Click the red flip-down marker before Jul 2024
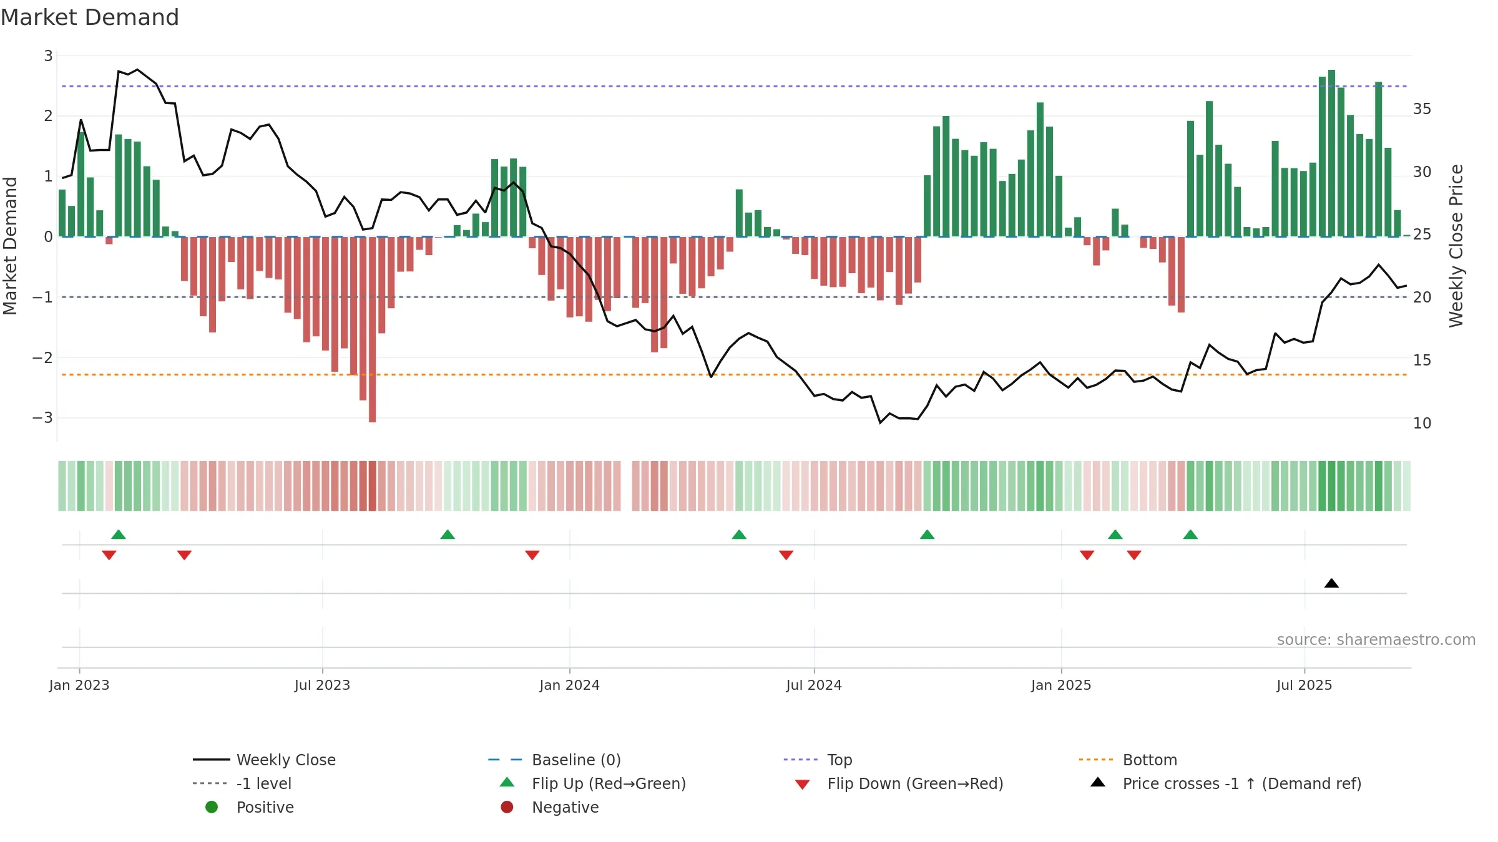 click(x=786, y=555)
